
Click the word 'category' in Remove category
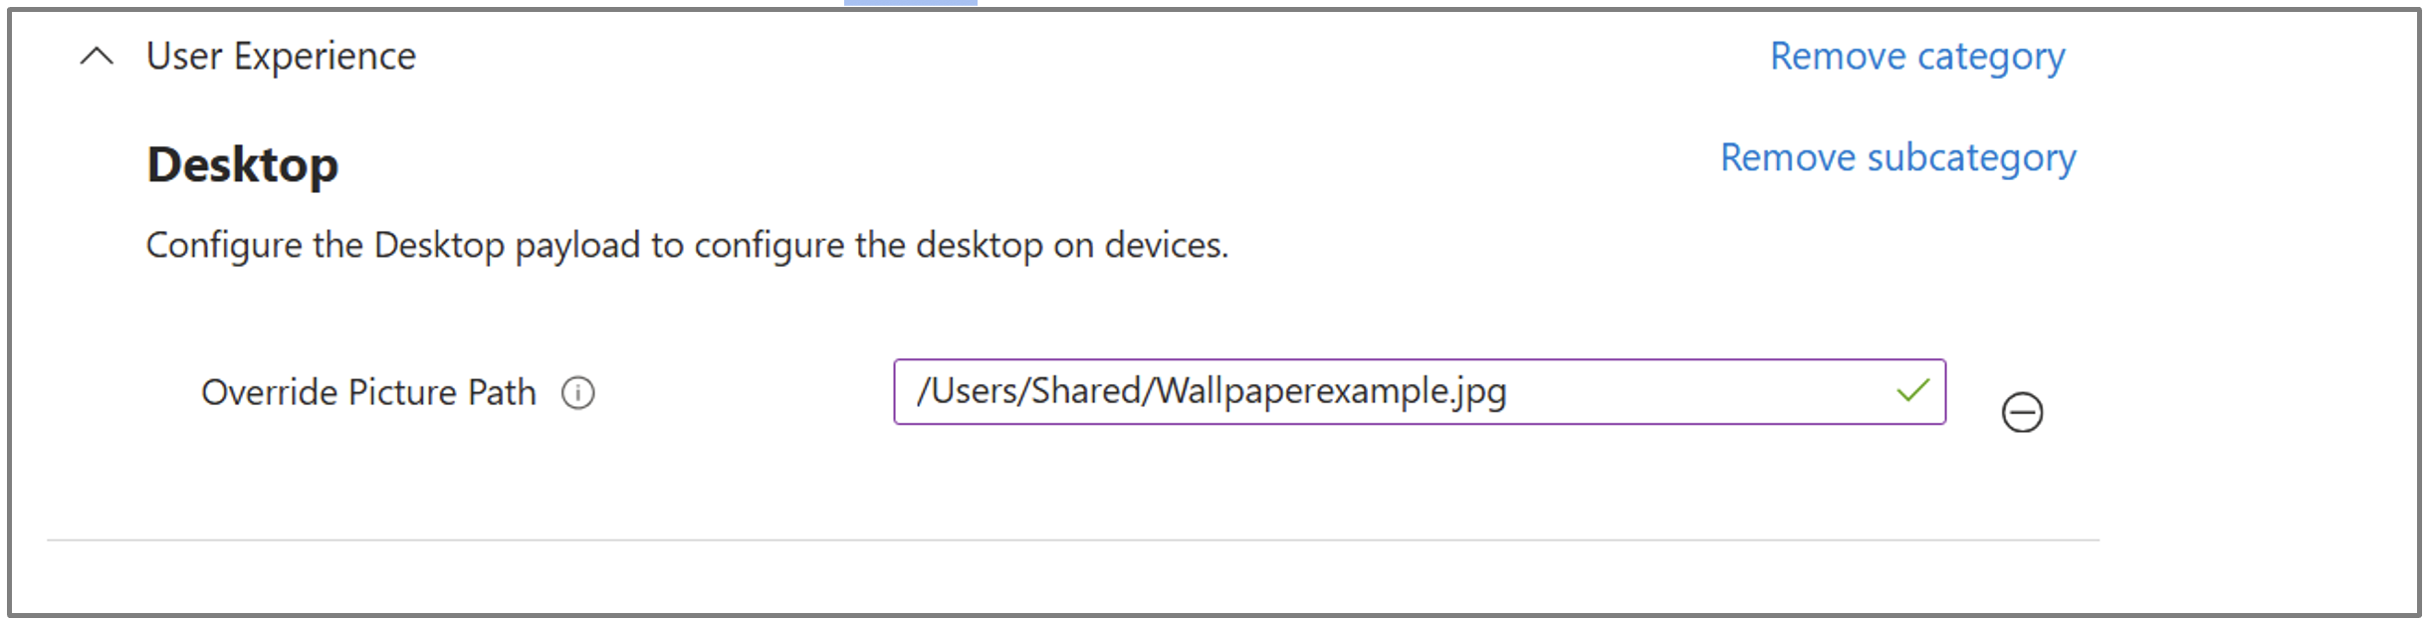click(1991, 57)
